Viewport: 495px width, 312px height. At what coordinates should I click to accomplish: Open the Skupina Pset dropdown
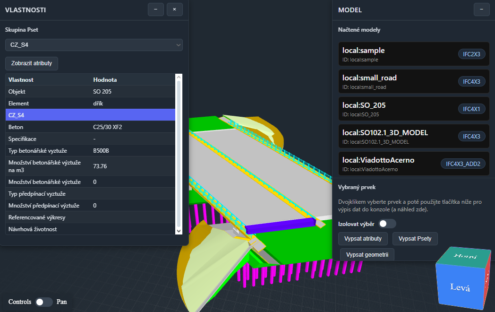[94, 45]
